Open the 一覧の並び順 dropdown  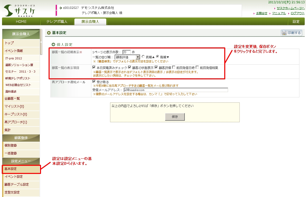coord(127,57)
